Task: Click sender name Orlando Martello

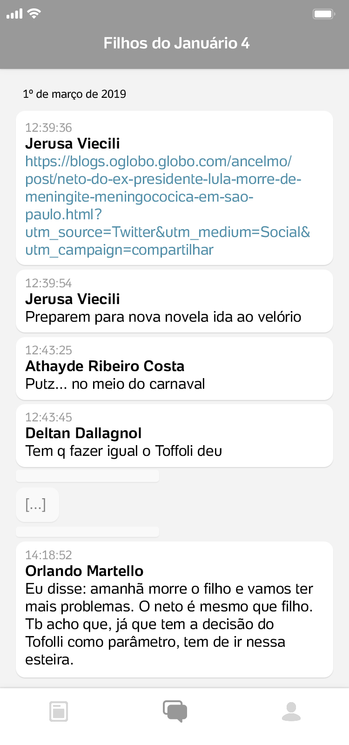Action: click(84, 571)
